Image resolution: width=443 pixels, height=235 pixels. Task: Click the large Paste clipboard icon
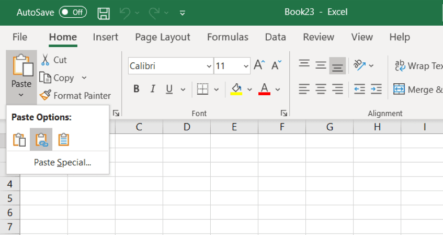click(x=22, y=65)
